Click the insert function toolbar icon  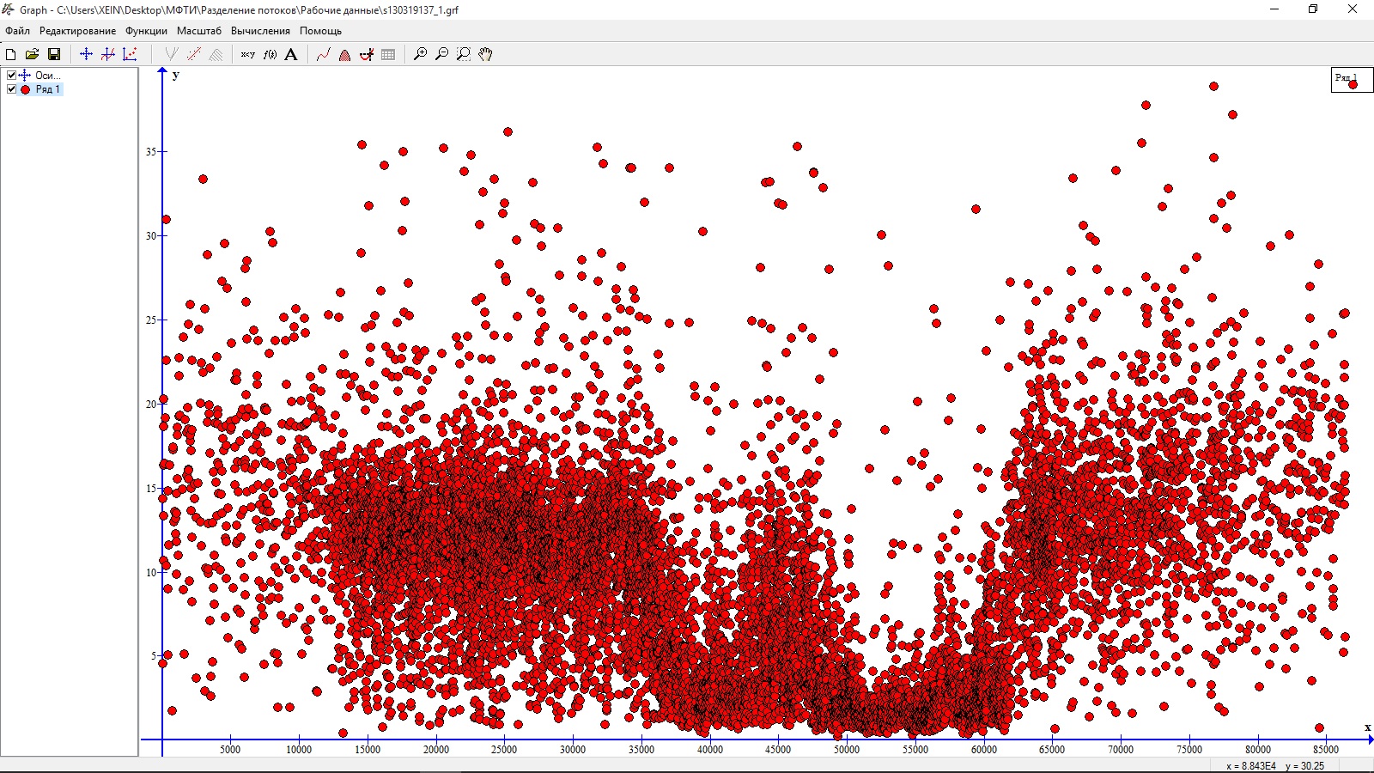point(107,54)
